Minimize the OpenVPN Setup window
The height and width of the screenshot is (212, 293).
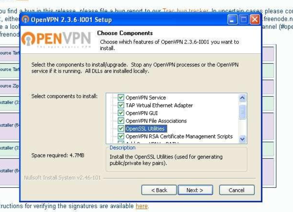point(233,20)
